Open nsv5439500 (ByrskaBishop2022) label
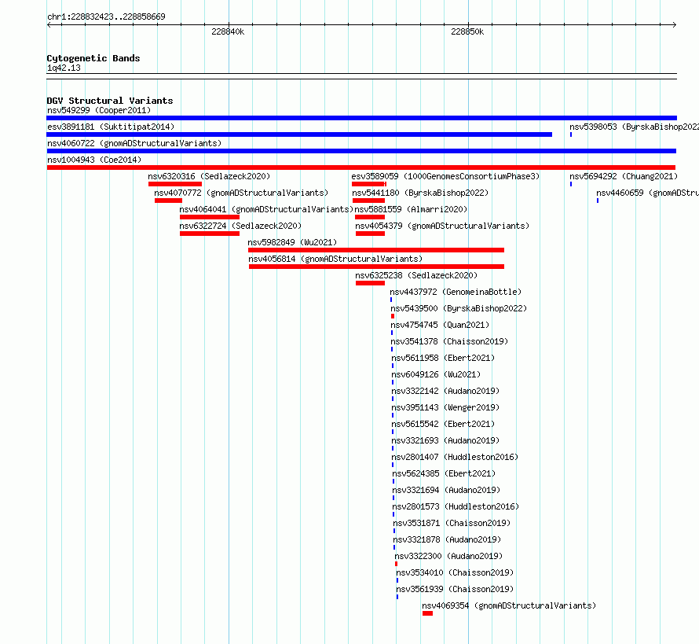 point(459,308)
